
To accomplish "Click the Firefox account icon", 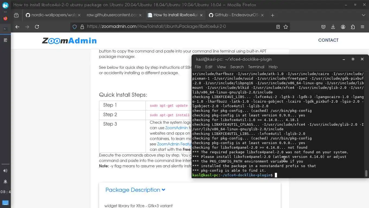I will 343,27.
